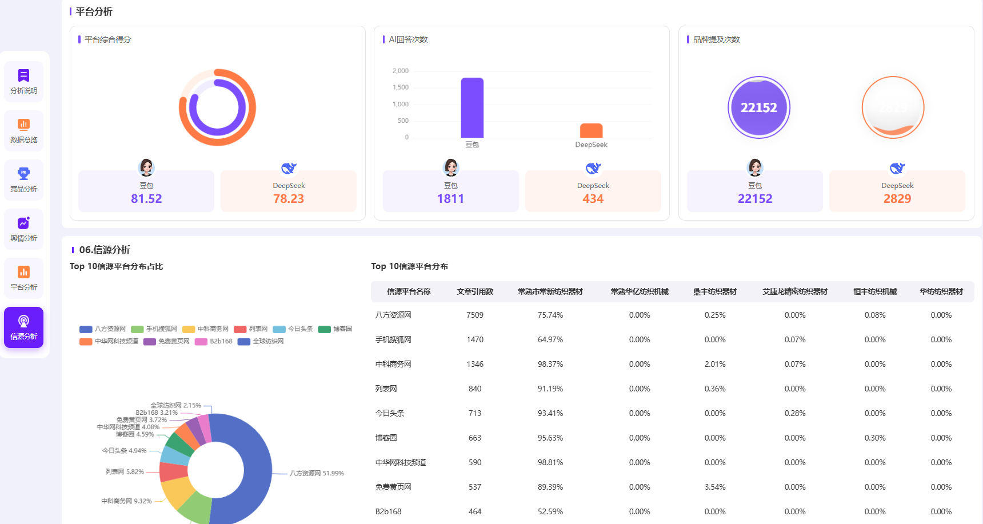Screen dimensions: 983x524
Task: Click the 全球纺织网 legend color swatch
Action: 244,342
